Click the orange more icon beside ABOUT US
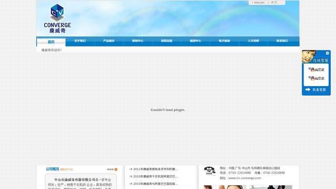Screen dimensions: 336x189 (x=116, y=169)
